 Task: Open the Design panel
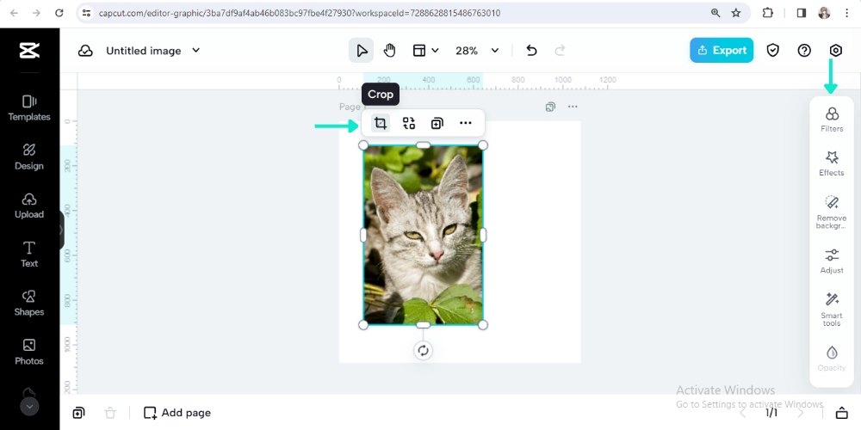point(29,157)
